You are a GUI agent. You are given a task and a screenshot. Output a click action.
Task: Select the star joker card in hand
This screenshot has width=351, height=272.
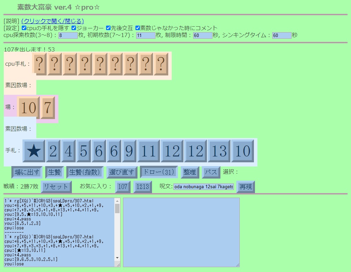coord(34,151)
